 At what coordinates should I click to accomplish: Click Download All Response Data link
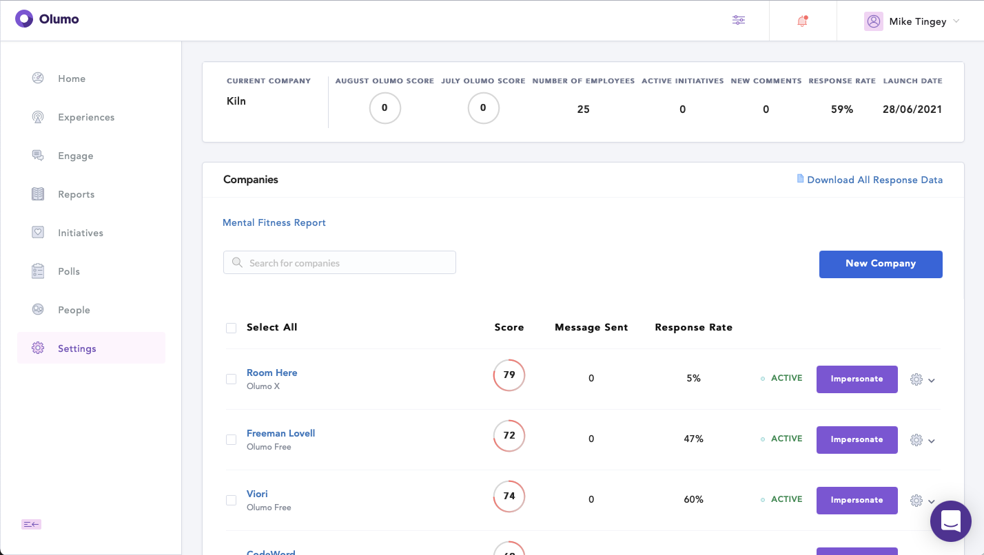tap(874, 180)
